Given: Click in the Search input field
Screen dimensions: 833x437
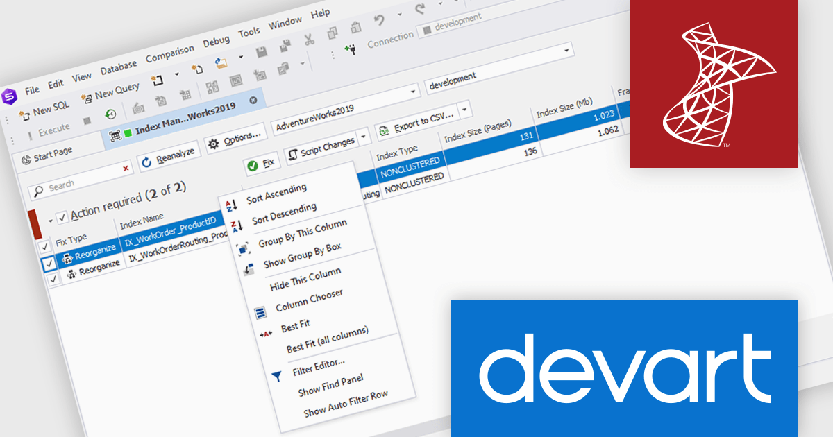Looking at the screenshot, I should click(80, 183).
